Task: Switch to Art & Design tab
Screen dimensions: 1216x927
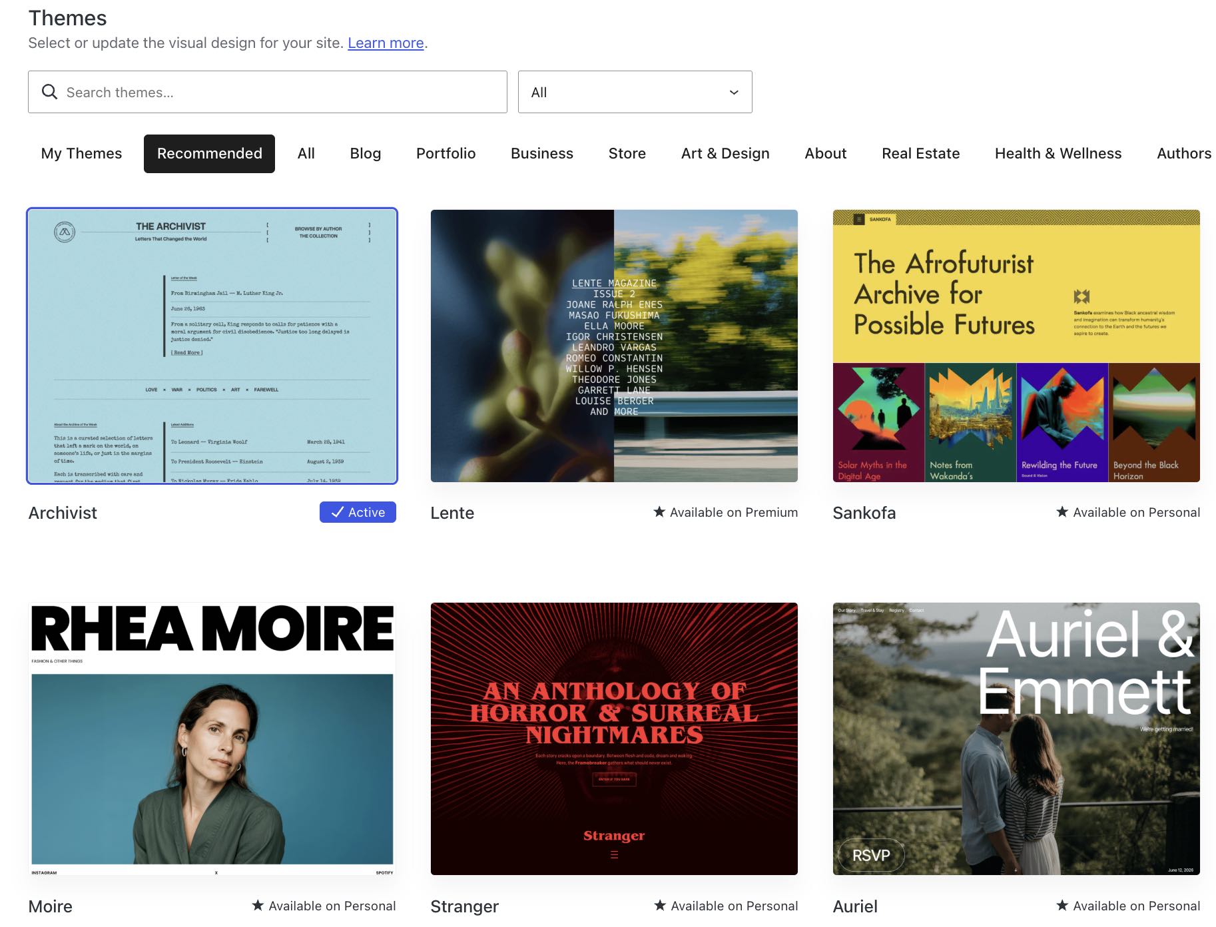Action: [x=725, y=154]
